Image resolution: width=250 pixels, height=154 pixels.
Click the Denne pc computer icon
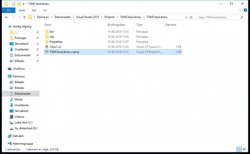pos(10,76)
